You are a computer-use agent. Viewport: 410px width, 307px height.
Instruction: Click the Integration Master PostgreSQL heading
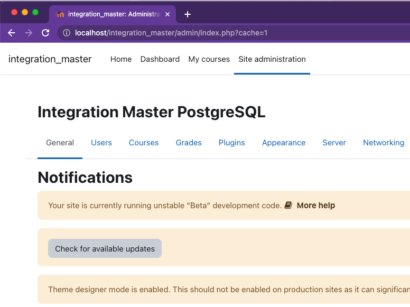click(x=152, y=112)
